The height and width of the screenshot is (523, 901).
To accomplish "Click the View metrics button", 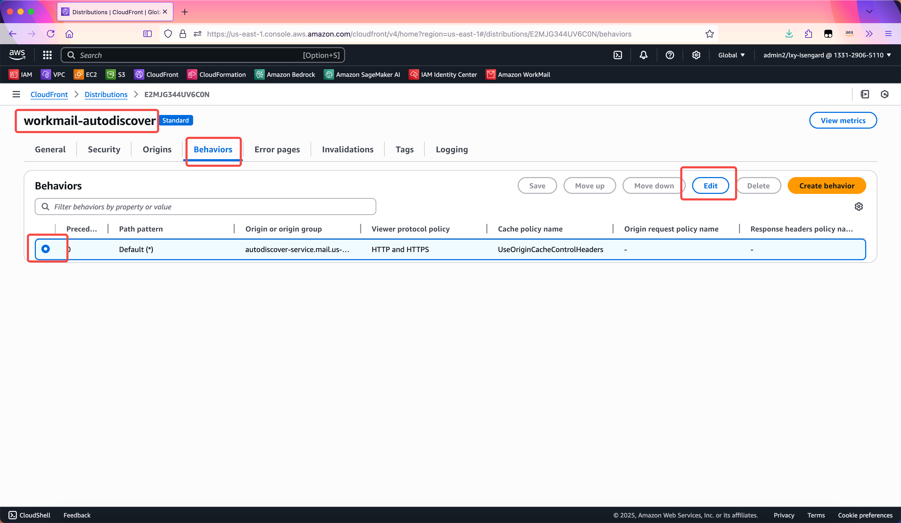I will click(843, 120).
